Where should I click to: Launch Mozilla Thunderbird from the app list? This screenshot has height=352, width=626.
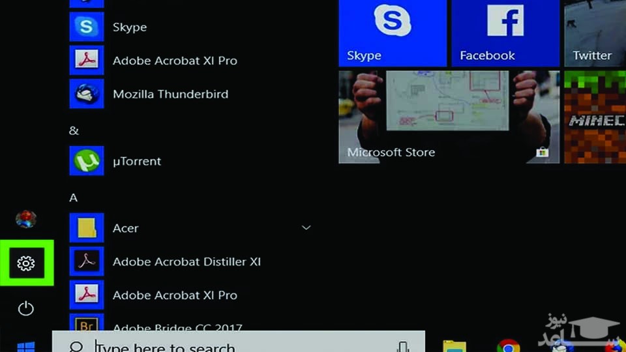tap(170, 94)
